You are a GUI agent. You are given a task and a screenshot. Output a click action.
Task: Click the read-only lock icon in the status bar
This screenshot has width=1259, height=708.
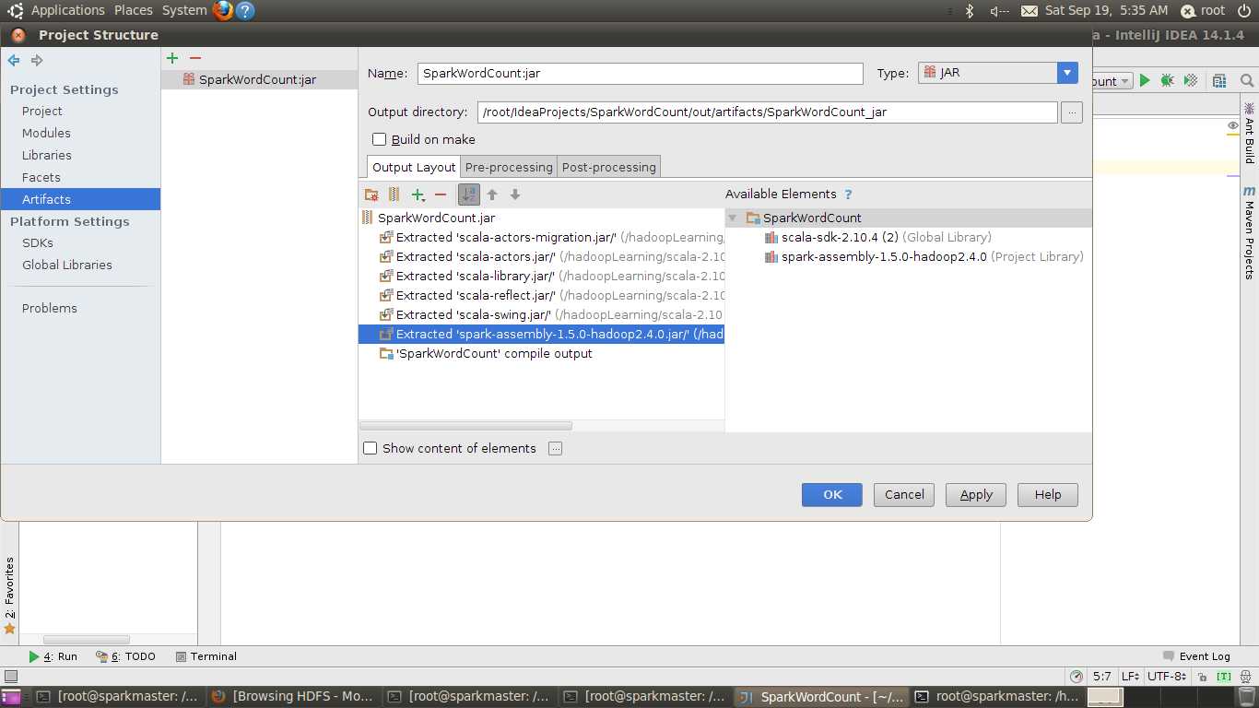point(1204,677)
